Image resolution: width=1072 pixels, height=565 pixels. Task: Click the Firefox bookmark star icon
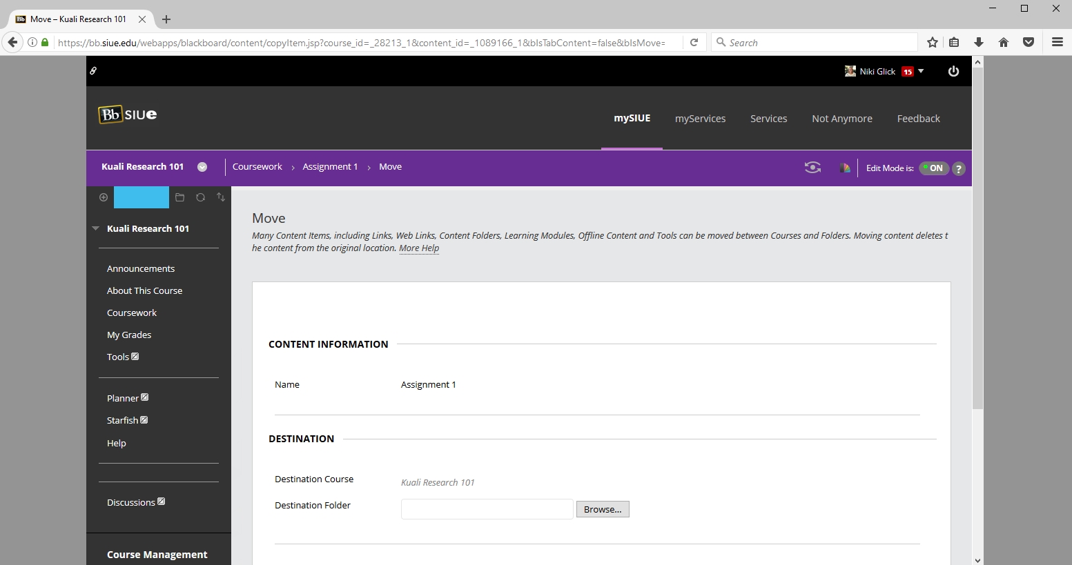point(932,43)
